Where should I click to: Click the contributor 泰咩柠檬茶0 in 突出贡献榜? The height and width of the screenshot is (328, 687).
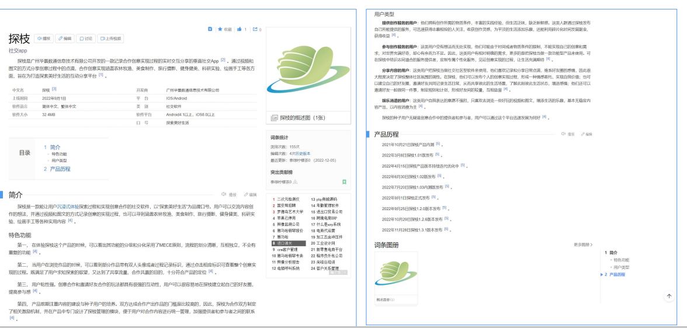pyautogui.click(x=282, y=182)
